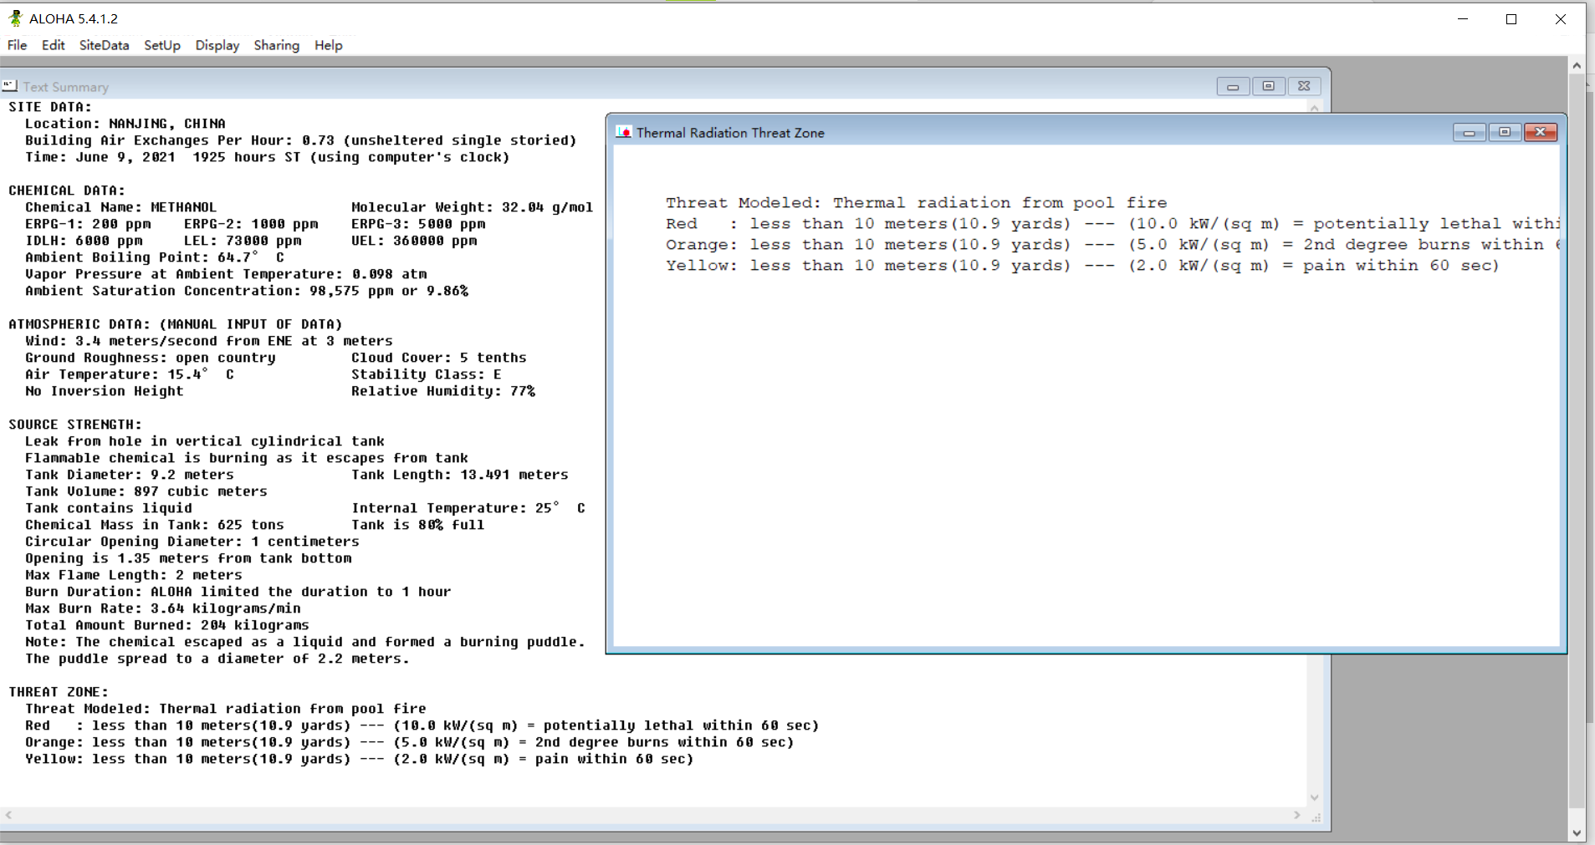Click 'Chemical Mass in Tank: 625 tons'

[x=155, y=525]
